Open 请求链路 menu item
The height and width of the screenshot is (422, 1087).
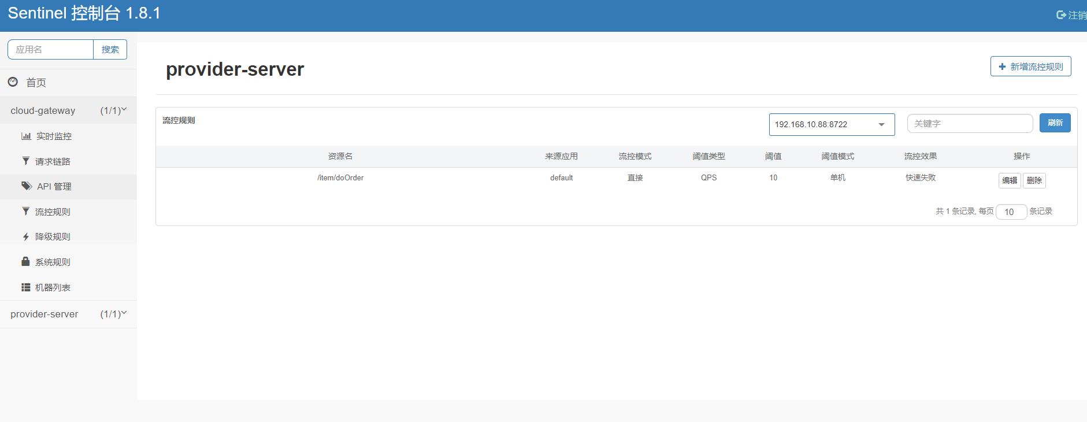click(68, 161)
